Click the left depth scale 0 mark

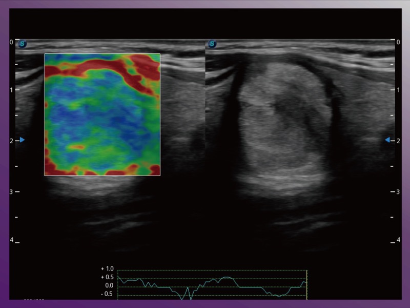(x=11, y=42)
